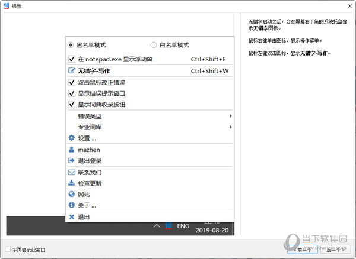This screenshot has height=259, width=356.
Task: Click the 提示 window app icon
Action: (x=7, y=6)
